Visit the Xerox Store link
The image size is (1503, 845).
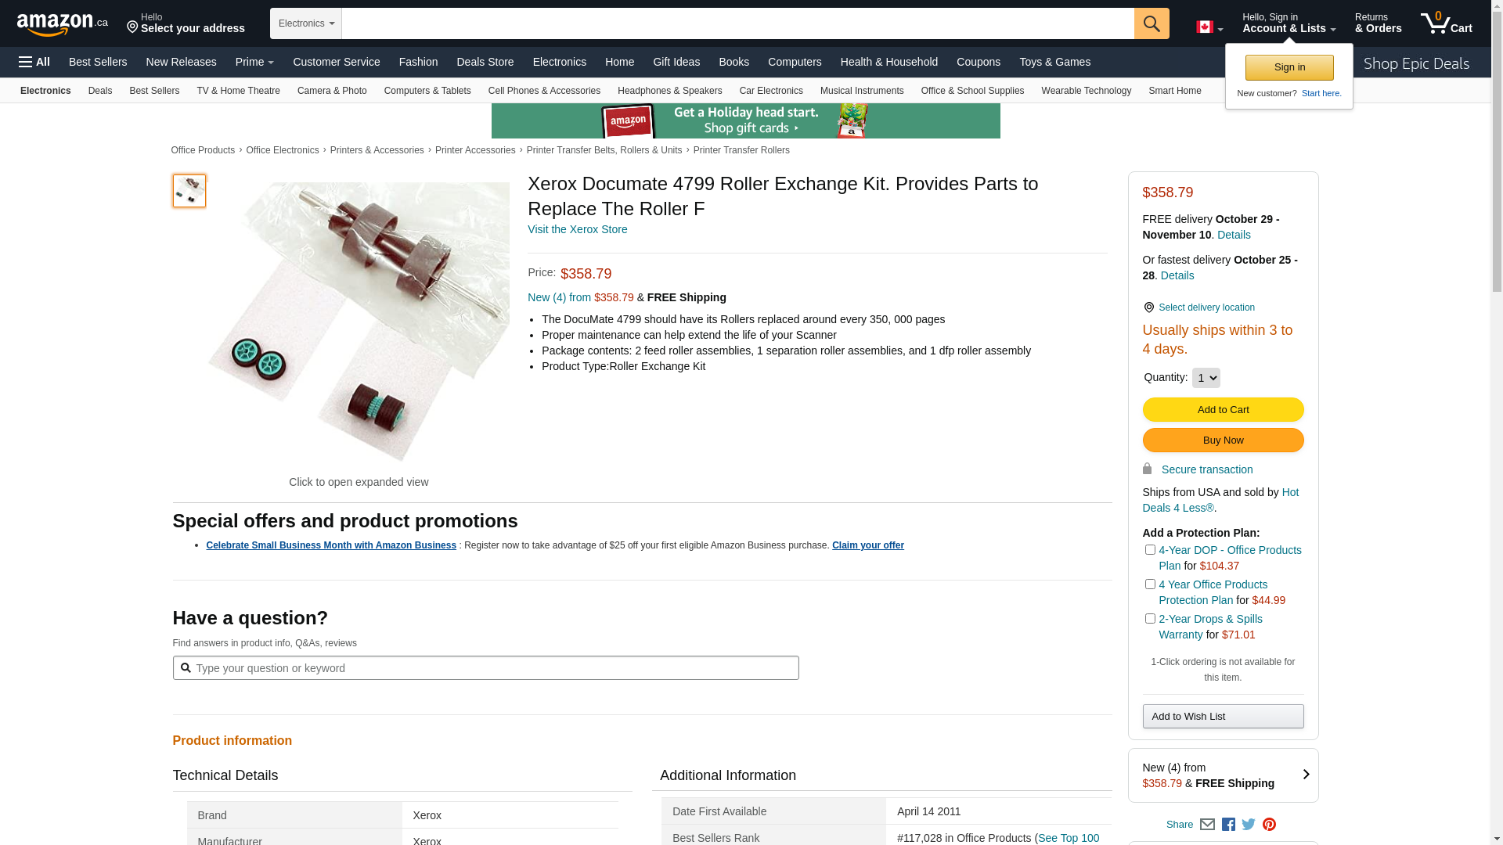point(577,229)
